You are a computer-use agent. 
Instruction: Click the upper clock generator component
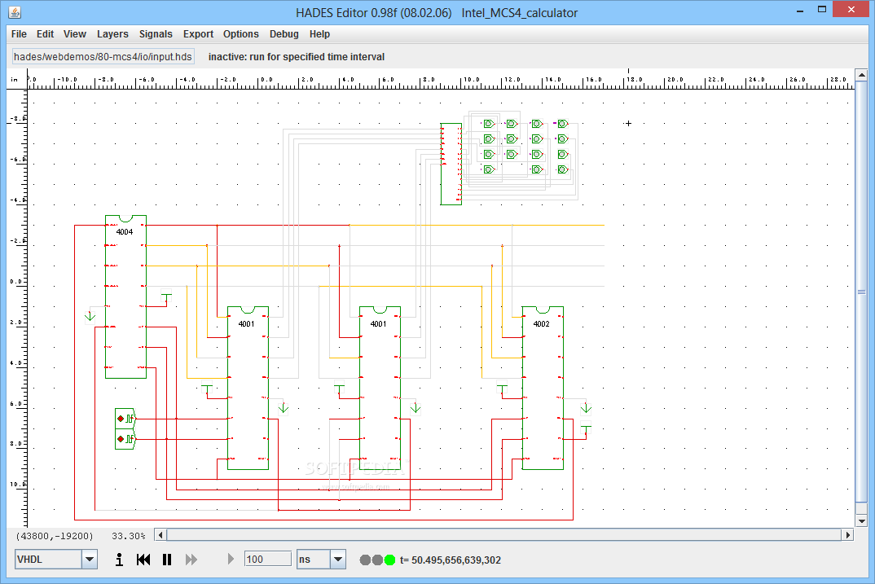125,419
